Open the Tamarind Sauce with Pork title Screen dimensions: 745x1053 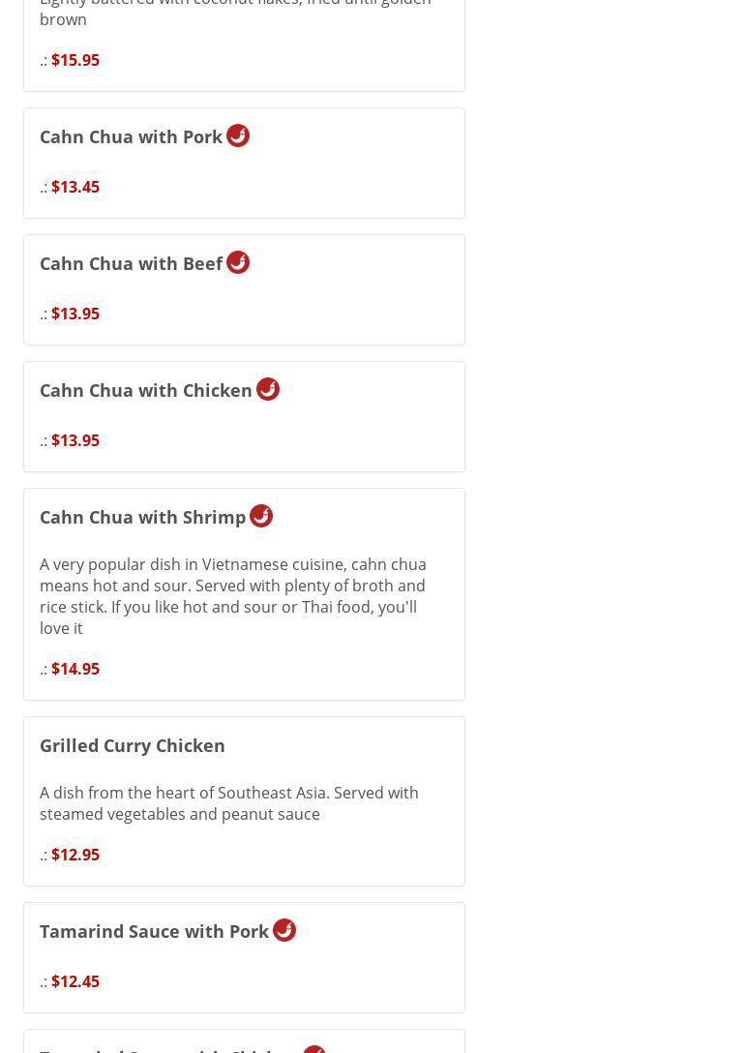pyautogui.click(x=154, y=931)
